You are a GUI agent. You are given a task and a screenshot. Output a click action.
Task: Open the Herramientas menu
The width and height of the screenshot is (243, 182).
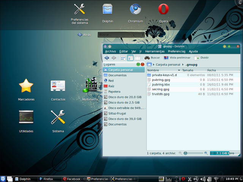pyautogui.click(x=155, y=51)
